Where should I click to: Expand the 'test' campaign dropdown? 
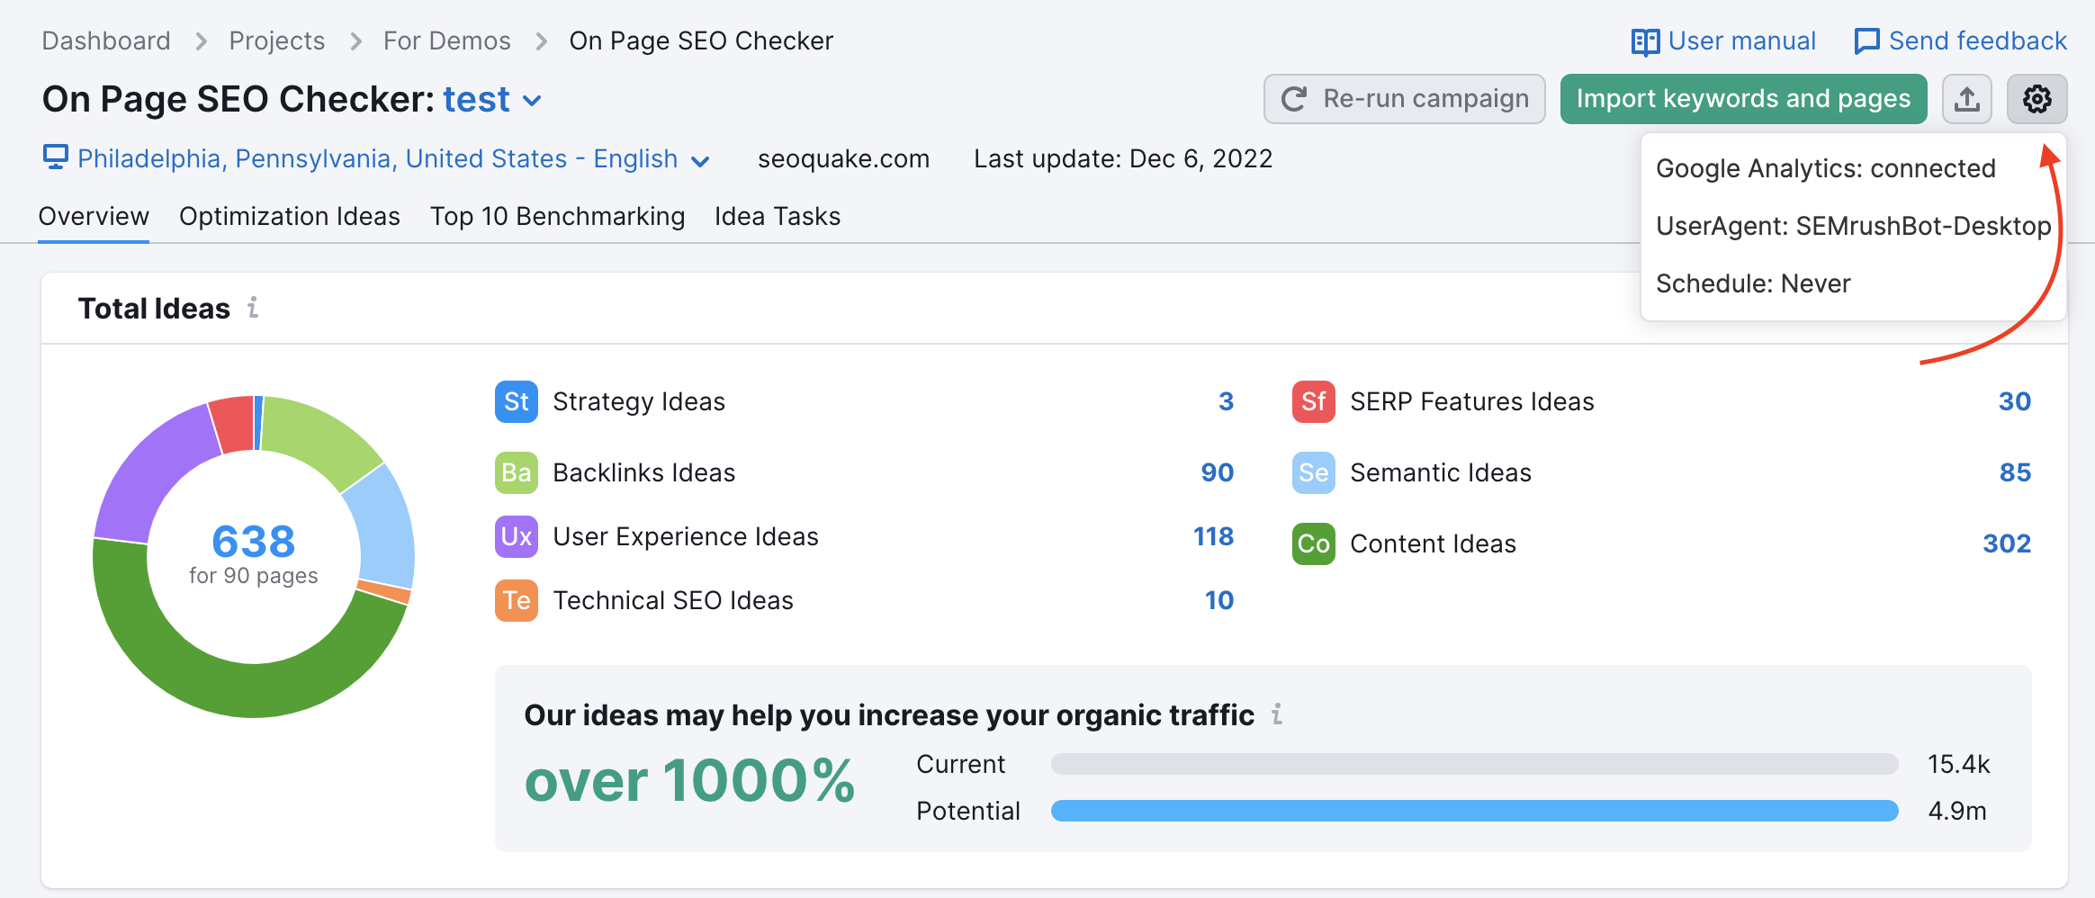[x=532, y=100]
